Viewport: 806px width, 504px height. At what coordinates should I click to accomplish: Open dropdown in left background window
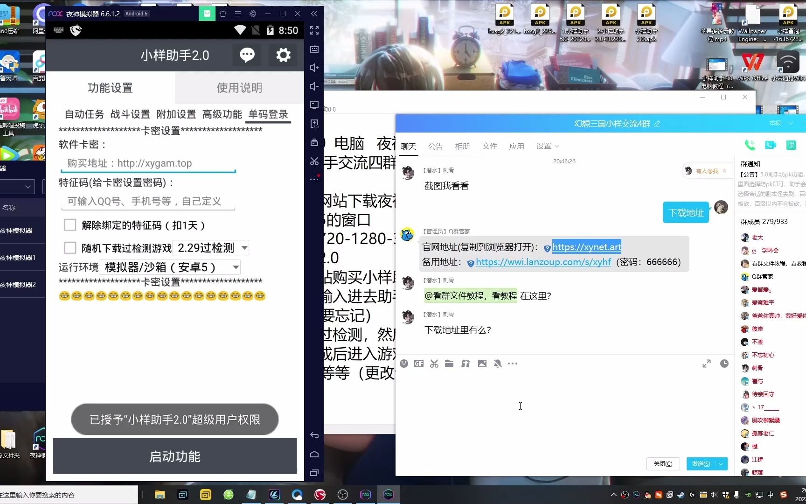pyautogui.click(x=17, y=187)
